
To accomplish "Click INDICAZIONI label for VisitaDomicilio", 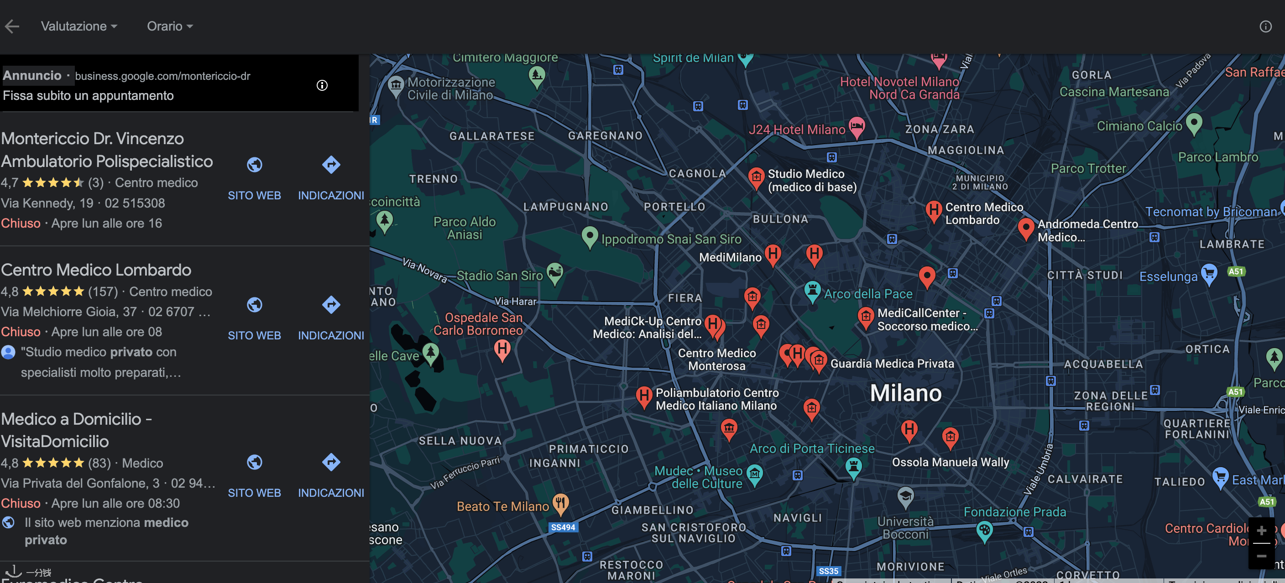I will coord(331,493).
